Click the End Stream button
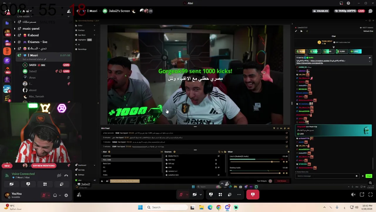376x212 pixels. (281, 181)
